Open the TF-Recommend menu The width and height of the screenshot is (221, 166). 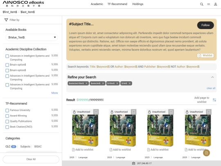(x=117, y=4)
